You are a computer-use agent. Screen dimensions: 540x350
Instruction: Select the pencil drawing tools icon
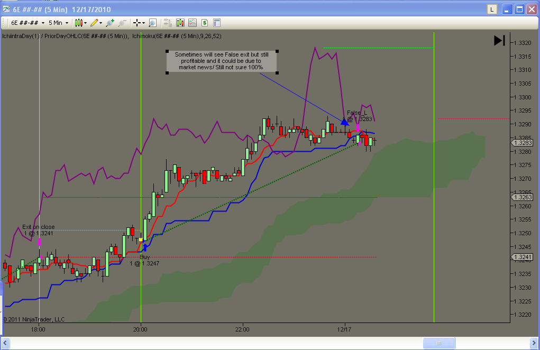click(94, 23)
